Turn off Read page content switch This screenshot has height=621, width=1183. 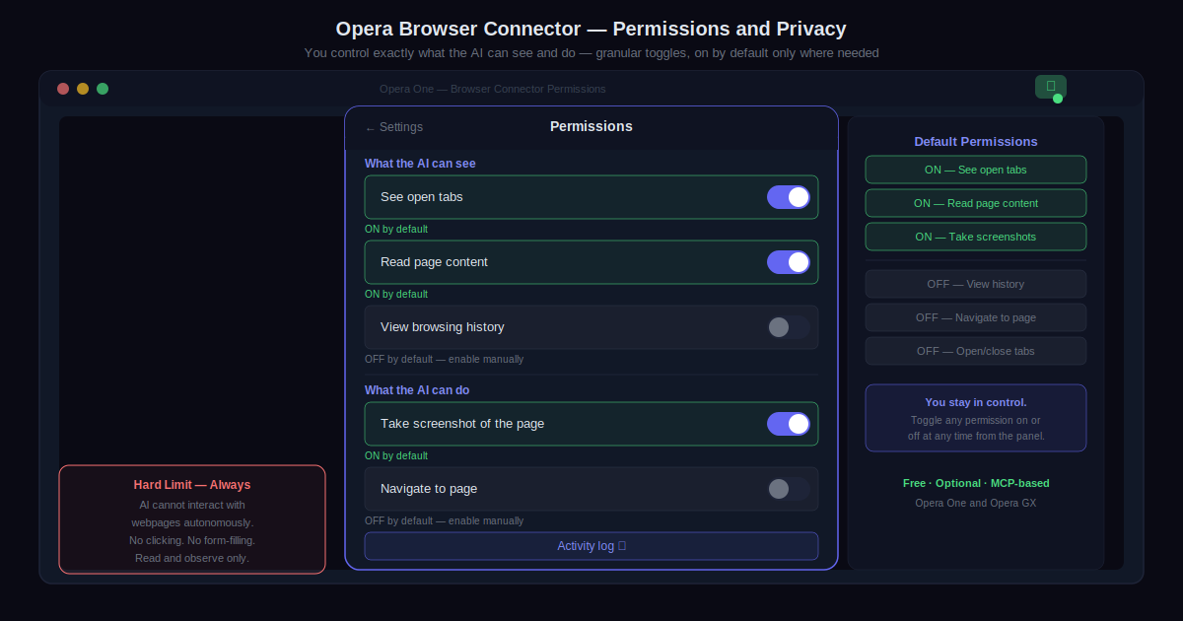[x=789, y=262]
